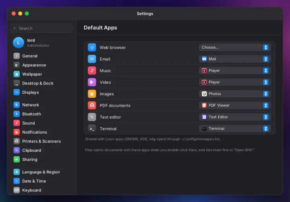Click the mimeapps.list description note
Screen dimensions: 290x202
pyautogui.click(x=153, y=139)
